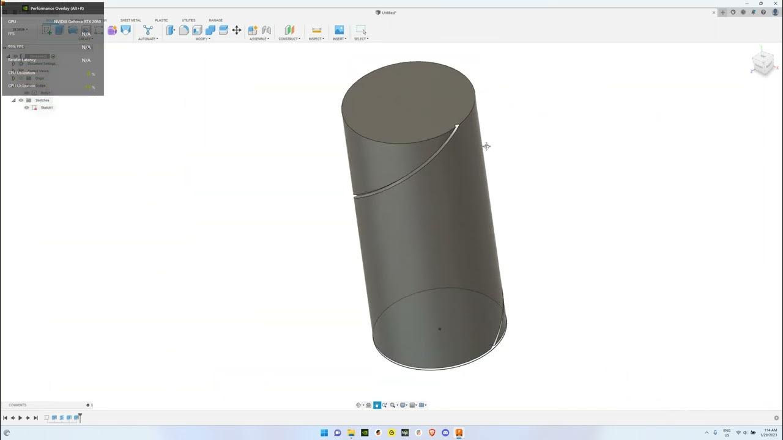This screenshot has width=783, height=440.
Task: Click the Look At navigation icon
Action: [368, 405]
